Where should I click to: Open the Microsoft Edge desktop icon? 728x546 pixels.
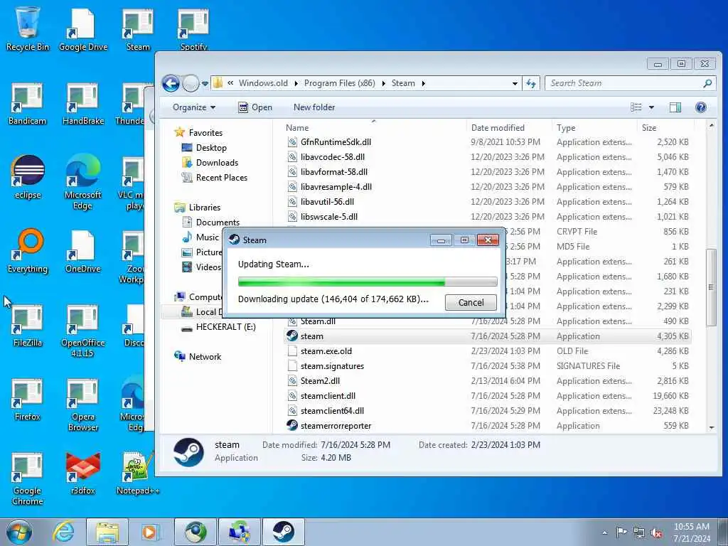point(83,182)
